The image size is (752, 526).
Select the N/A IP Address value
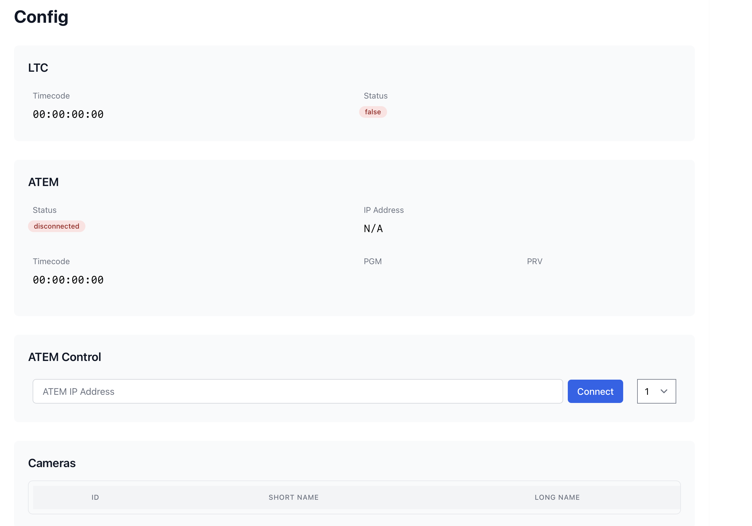[373, 229]
